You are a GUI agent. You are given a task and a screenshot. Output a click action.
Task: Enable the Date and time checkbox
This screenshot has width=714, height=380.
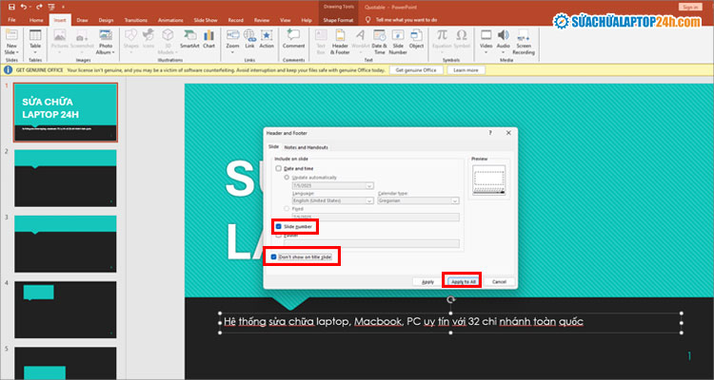point(278,168)
